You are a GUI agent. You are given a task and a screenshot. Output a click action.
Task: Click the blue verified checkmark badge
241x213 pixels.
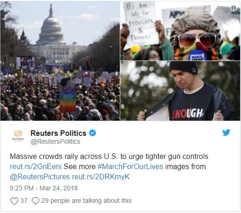pyautogui.click(x=93, y=133)
